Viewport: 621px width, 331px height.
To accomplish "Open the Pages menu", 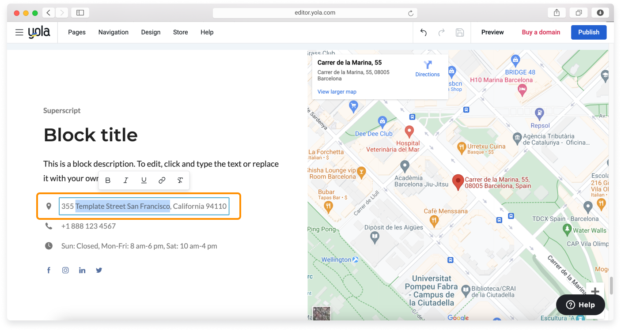I will pos(77,32).
